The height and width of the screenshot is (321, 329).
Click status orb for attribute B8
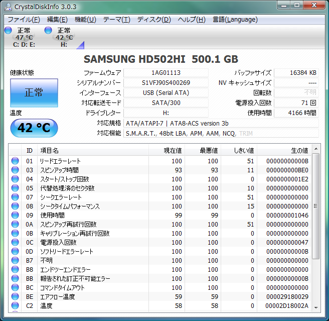pos(15,269)
